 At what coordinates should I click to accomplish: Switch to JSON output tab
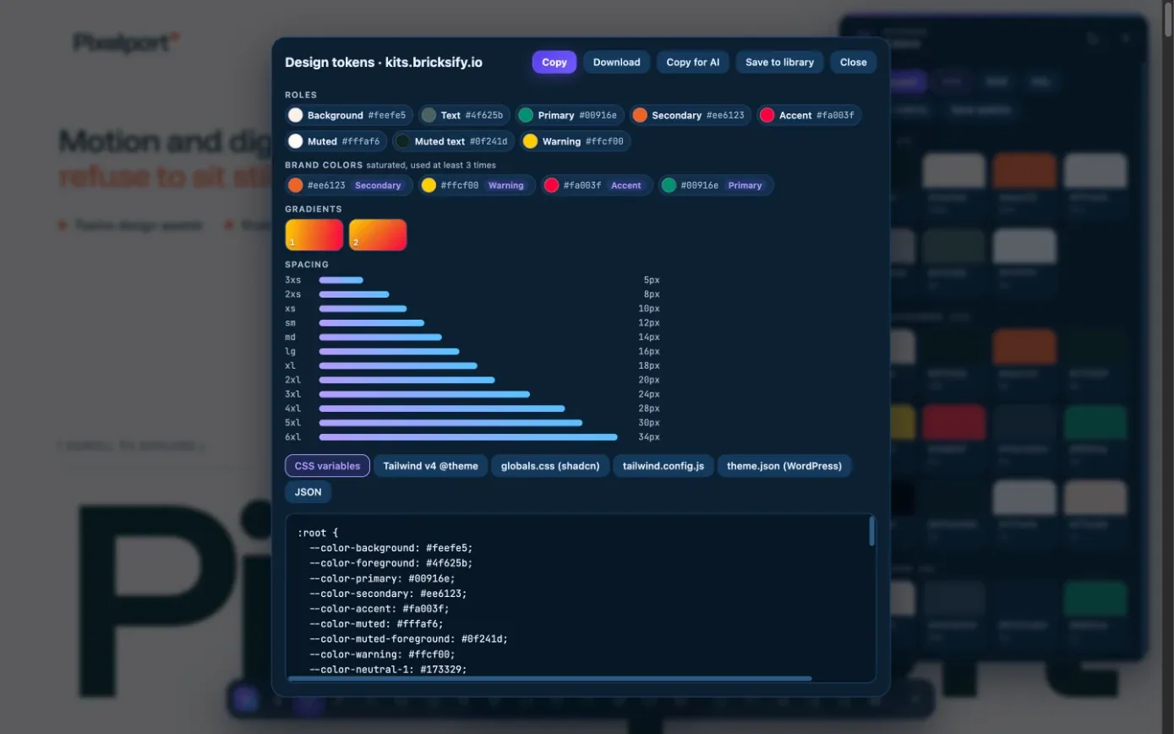309,491
